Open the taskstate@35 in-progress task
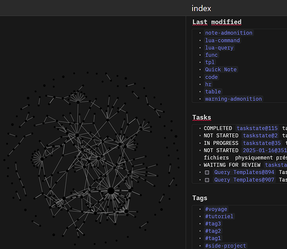This screenshot has width=287, height=249. 262,143
